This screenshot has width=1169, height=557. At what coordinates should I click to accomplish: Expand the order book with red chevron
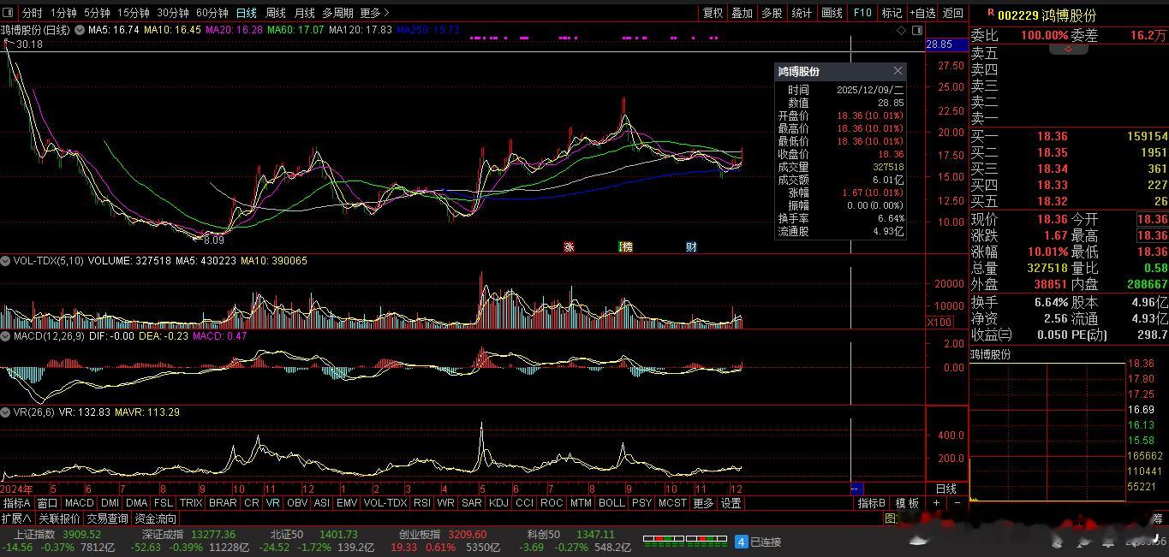(1068, 50)
